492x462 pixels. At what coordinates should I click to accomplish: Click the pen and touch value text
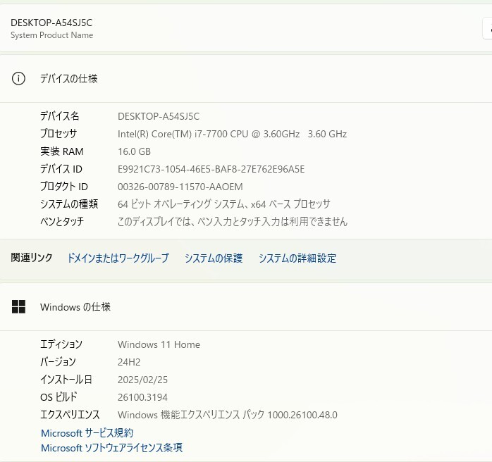tap(233, 222)
